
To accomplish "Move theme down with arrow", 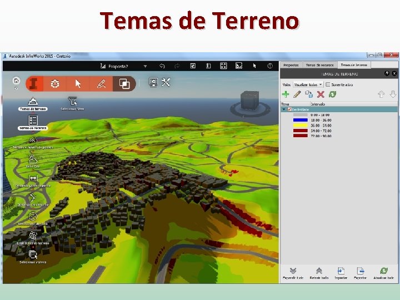I will 393,94.
